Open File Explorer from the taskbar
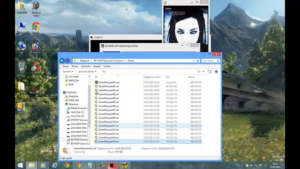 (31, 165)
